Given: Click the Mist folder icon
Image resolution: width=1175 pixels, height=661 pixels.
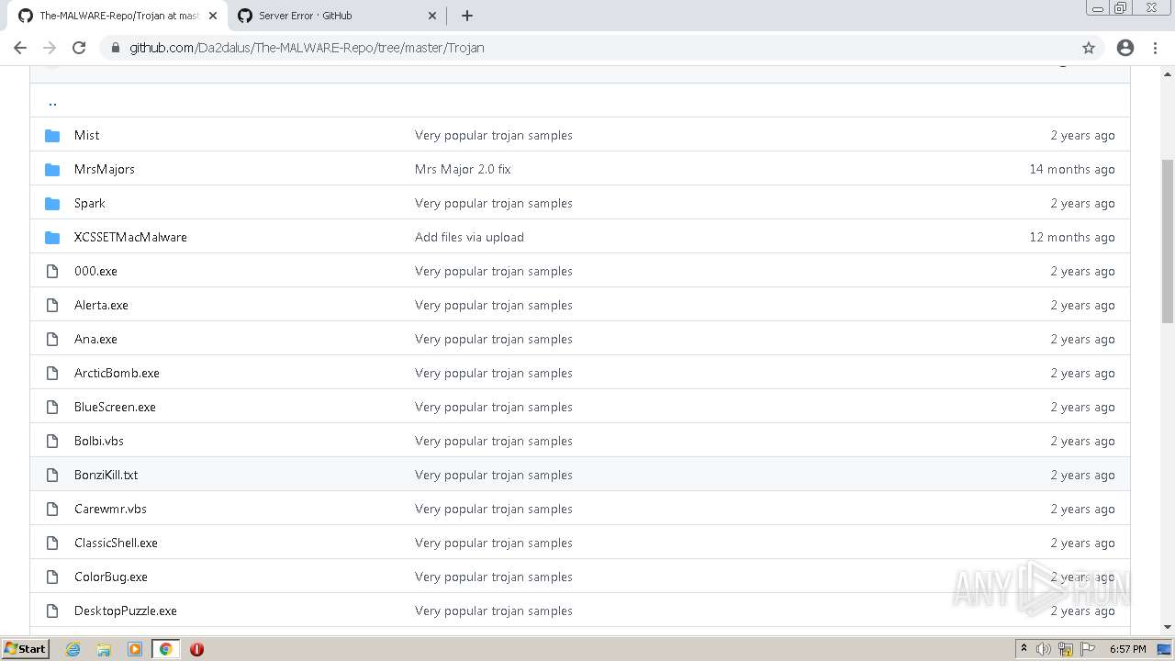Looking at the screenshot, I should pos(52,135).
